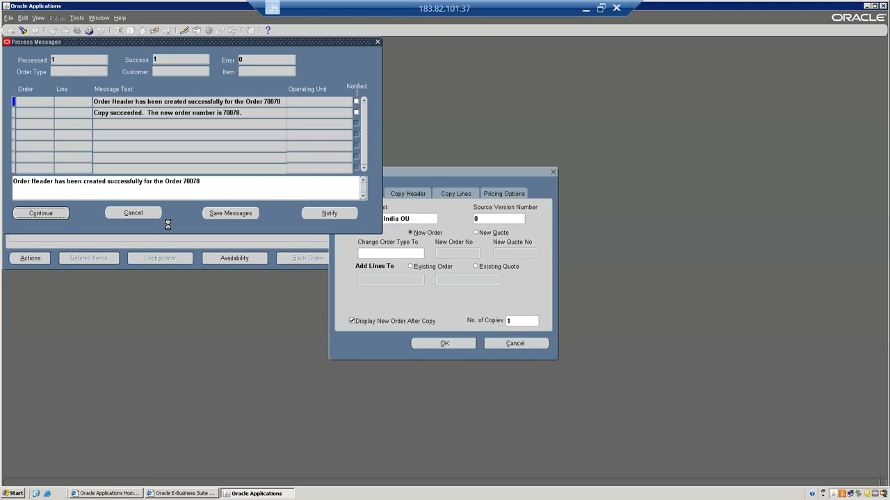Click the Show Desktop quick launch icon

tap(36, 493)
